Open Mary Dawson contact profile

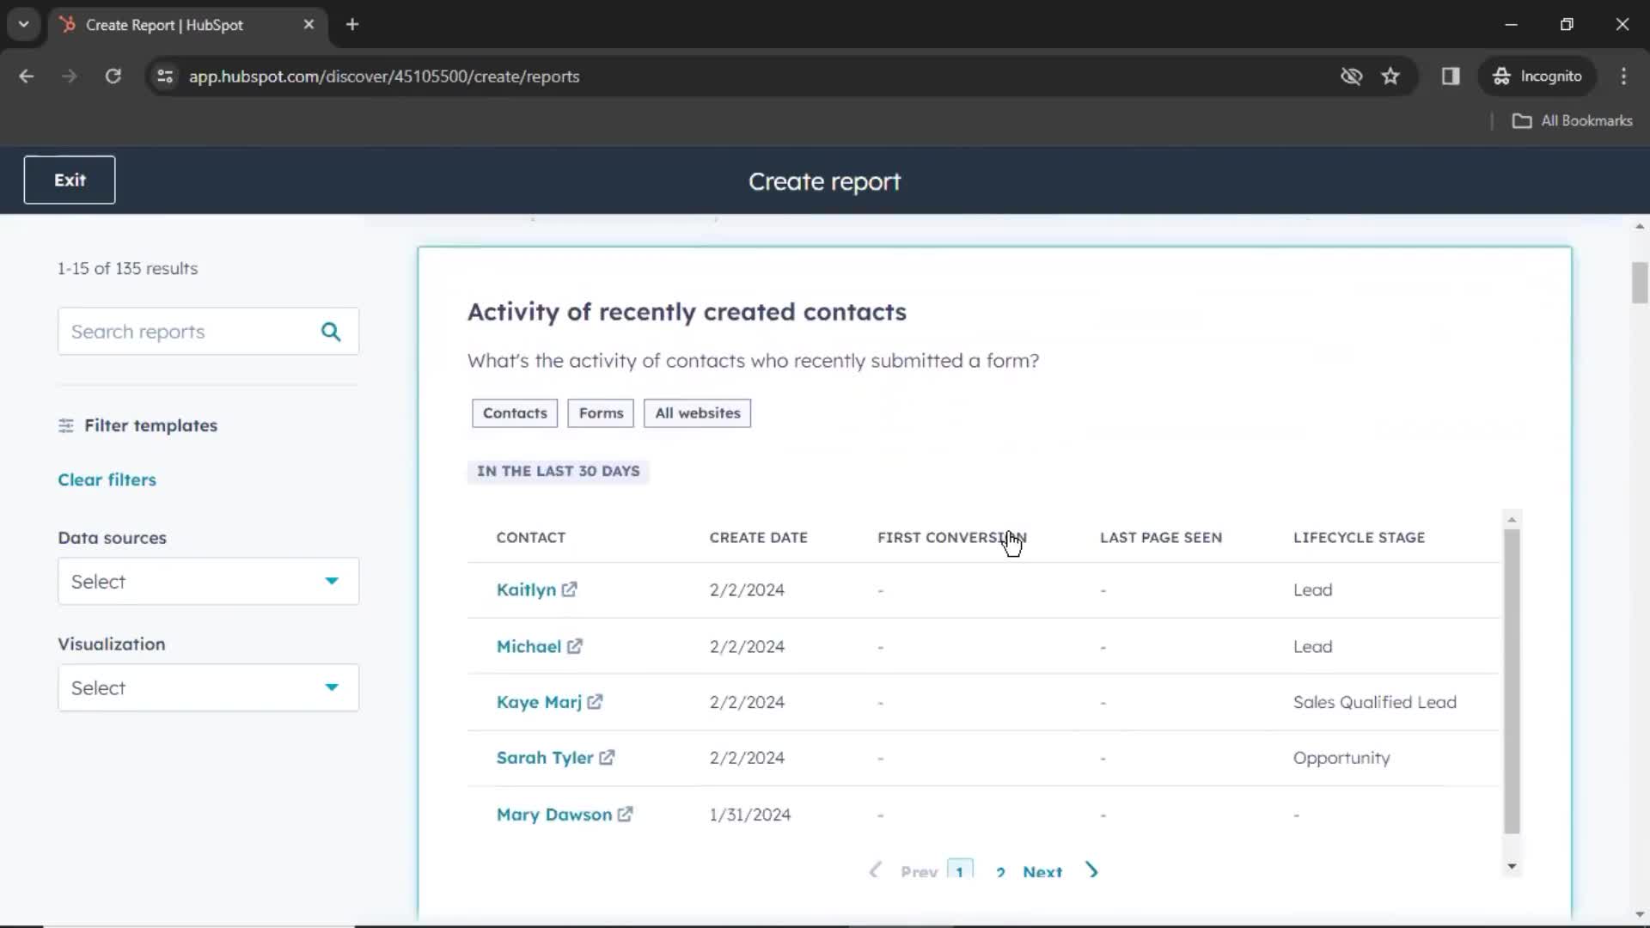(554, 814)
